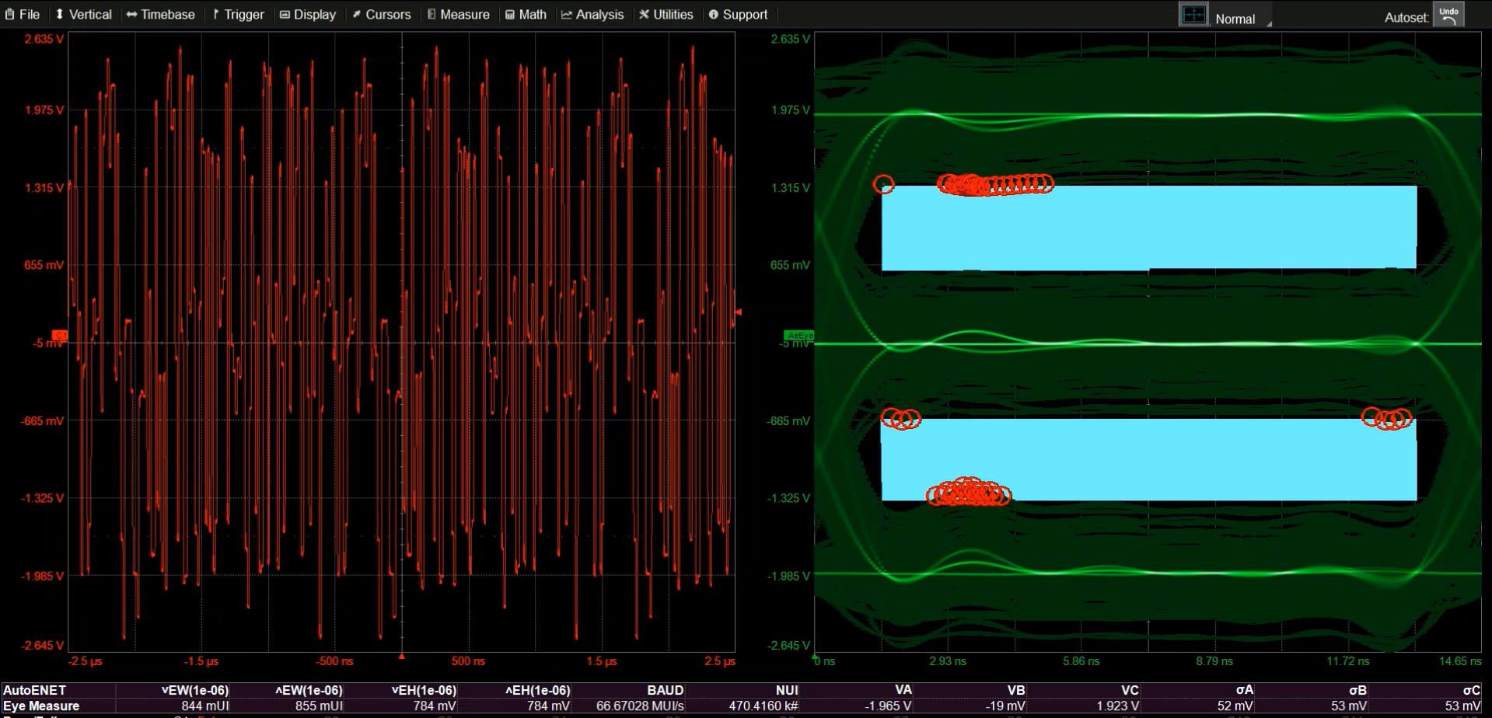
Task: Select the Cursors menu
Action: (381, 15)
